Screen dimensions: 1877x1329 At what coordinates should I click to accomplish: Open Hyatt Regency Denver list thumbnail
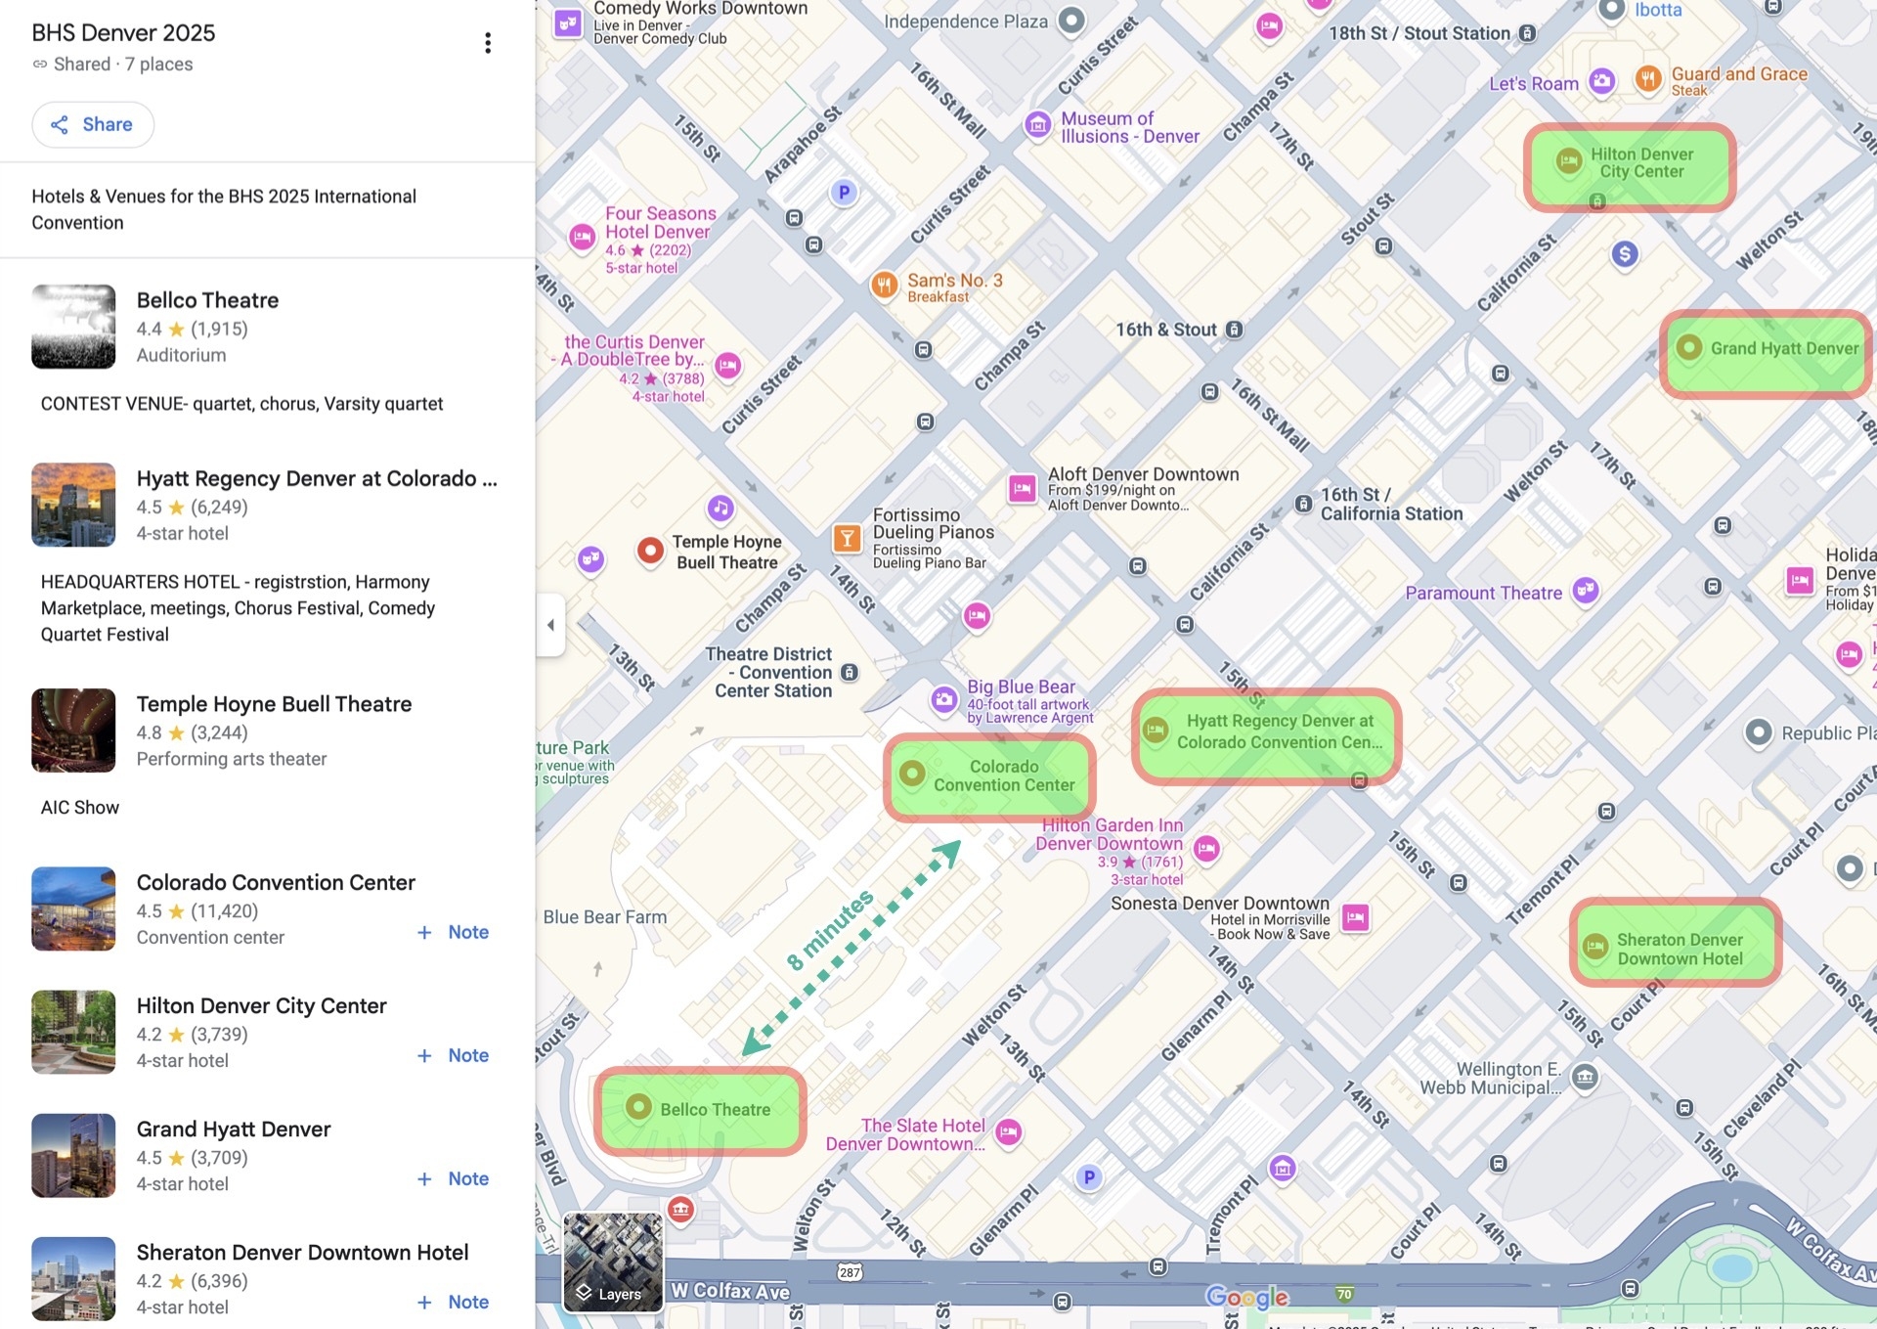[x=73, y=505]
